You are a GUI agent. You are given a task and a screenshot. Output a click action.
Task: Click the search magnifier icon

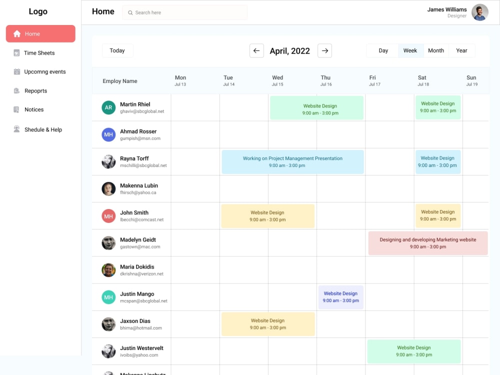click(x=129, y=12)
